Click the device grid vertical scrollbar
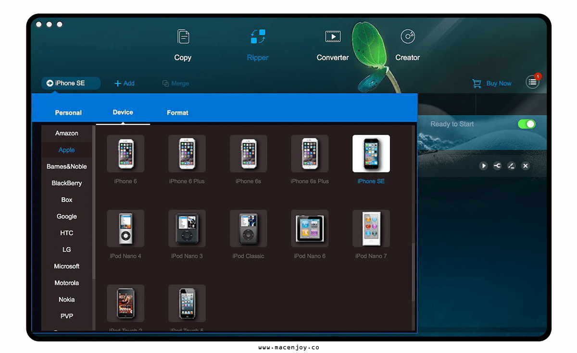 [x=413, y=273]
